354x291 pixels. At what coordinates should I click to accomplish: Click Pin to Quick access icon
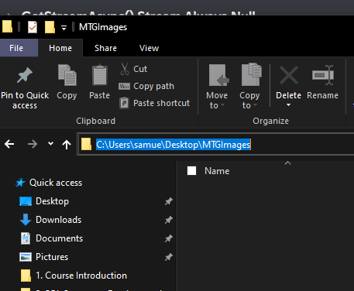pyautogui.click(x=25, y=75)
